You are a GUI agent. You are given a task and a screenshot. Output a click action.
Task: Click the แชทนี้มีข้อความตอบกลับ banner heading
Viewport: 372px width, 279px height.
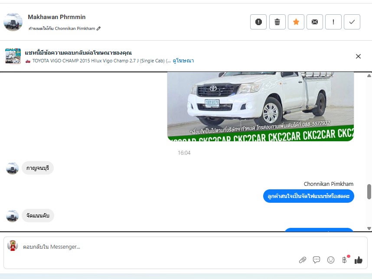78,52
